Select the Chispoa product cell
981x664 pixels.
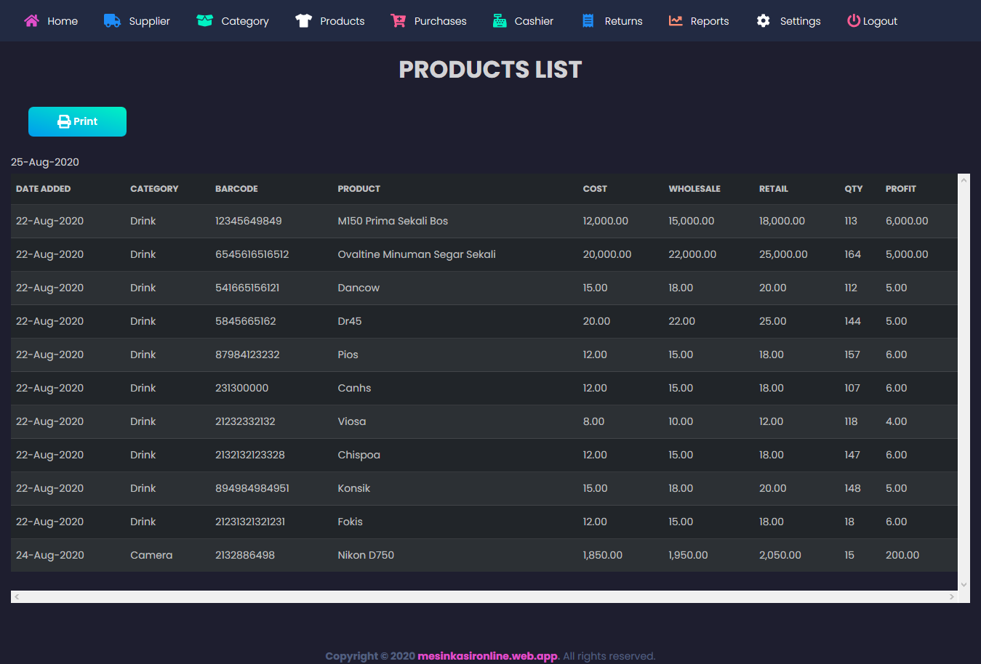(359, 455)
